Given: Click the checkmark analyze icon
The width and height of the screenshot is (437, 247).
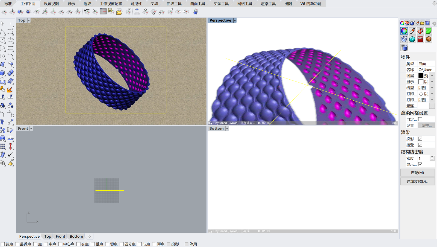Looking at the screenshot, I should 11,155.
